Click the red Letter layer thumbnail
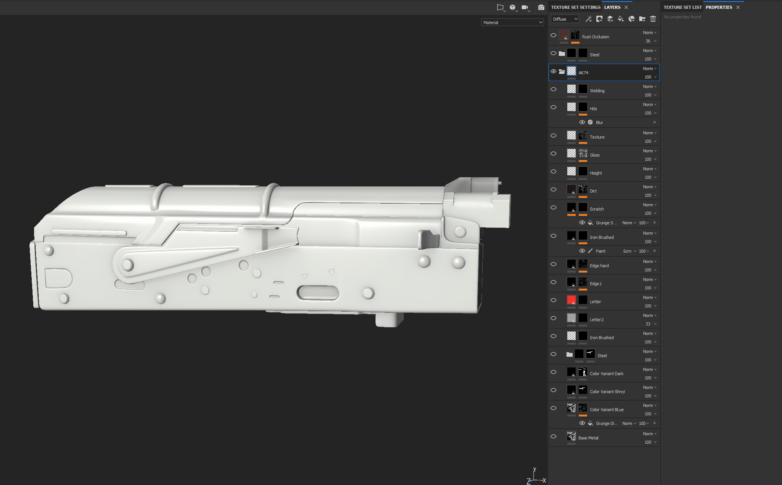 click(571, 300)
